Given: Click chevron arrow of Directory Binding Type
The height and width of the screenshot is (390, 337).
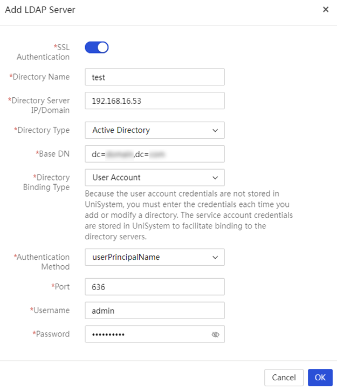Looking at the screenshot, I should pyautogui.click(x=215, y=178).
